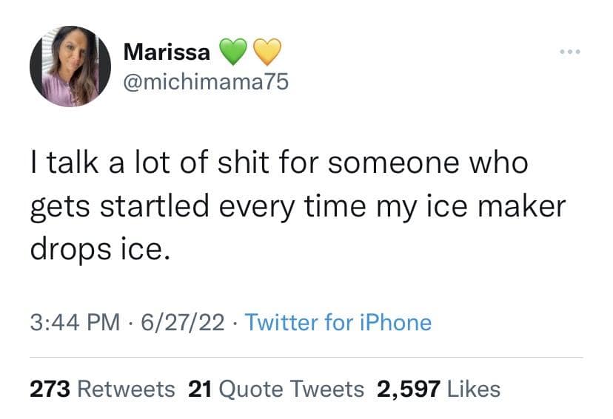Click the bold 273 retweet count
Screen dimensions: 613x419
point(50,389)
